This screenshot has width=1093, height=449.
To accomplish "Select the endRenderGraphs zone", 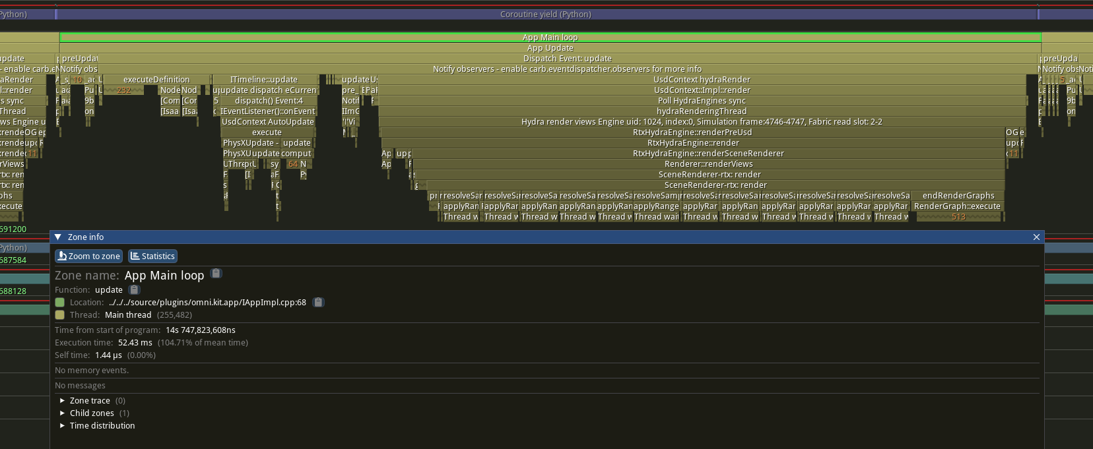I will click(958, 196).
